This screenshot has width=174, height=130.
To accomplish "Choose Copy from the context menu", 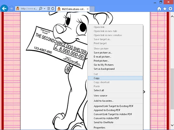I will point(115,78).
